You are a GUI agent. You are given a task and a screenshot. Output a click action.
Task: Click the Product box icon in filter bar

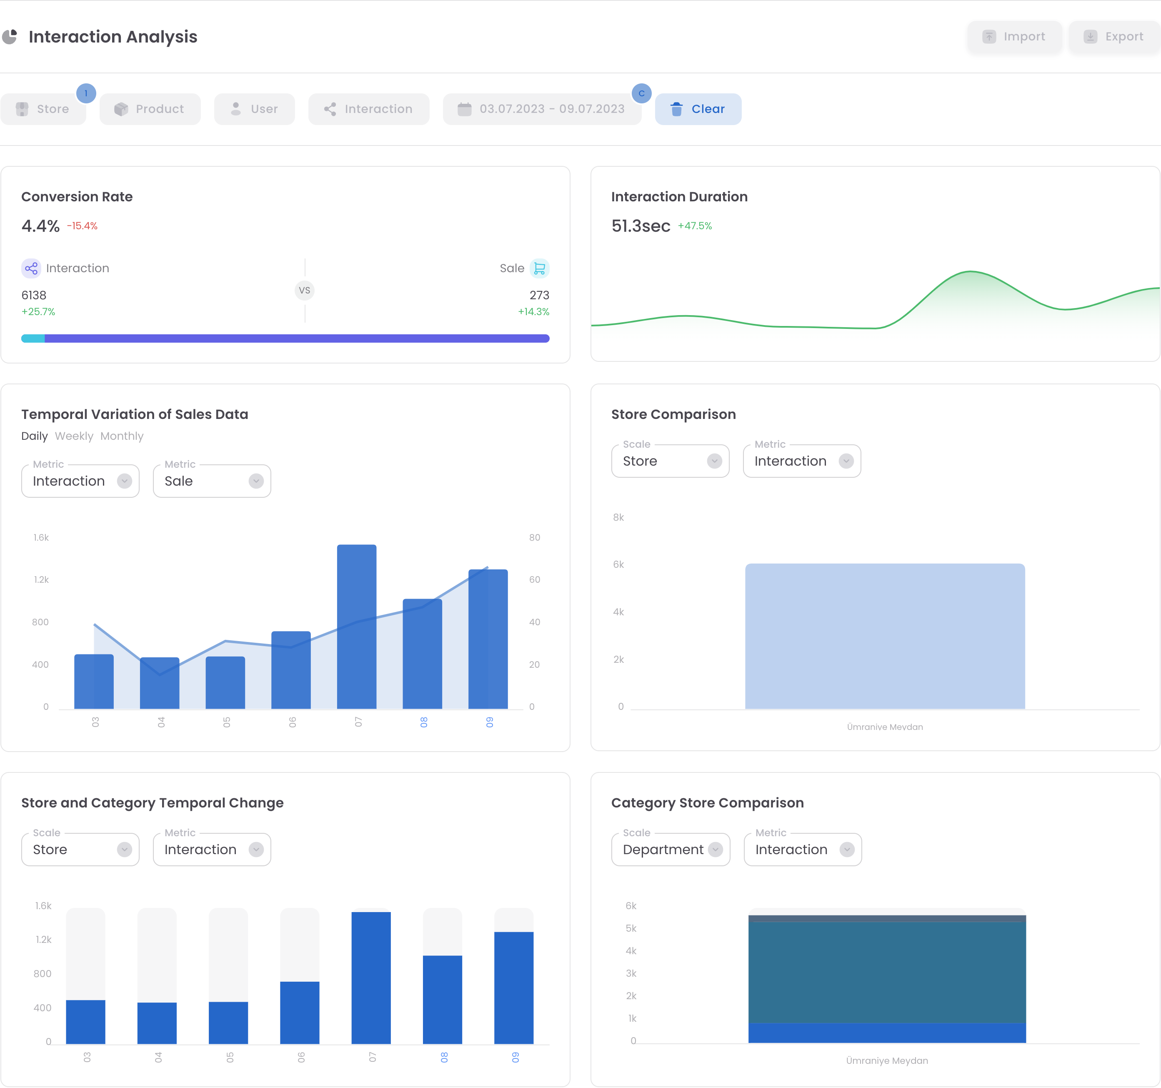[x=121, y=109]
